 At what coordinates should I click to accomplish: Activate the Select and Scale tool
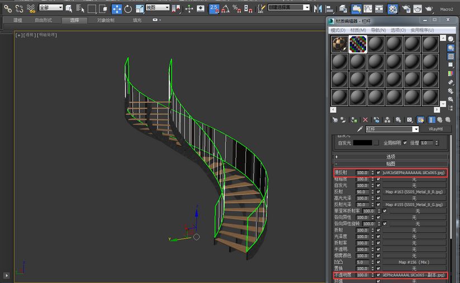(140, 9)
